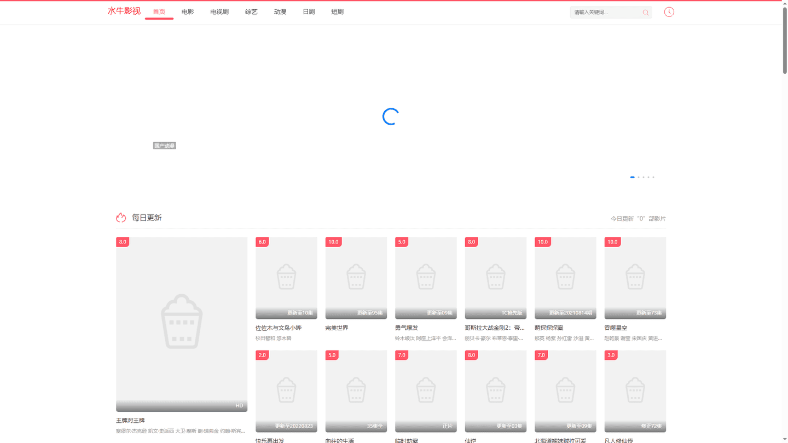Screen dimensions: 788x443
Task: Open the 电影 category
Action: (188, 12)
